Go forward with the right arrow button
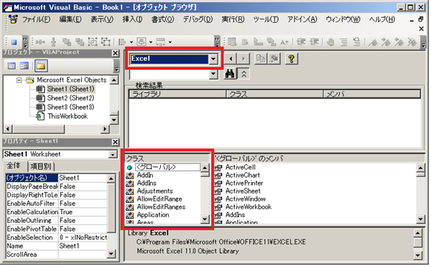Screen dimensions: 431x268 (244, 59)
